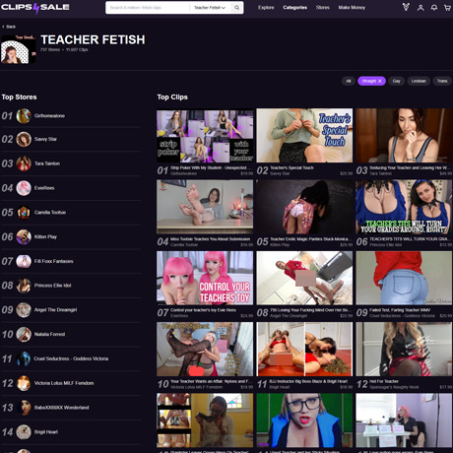Click the Natalia Forrest store name
This screenshot has width=453, height=453.
click(50, 334)
